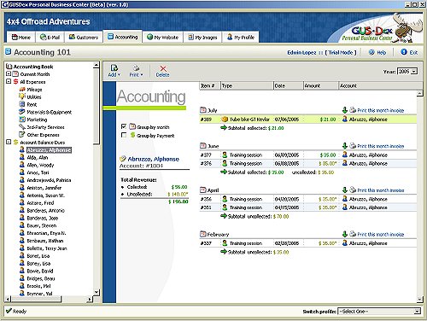Click Print this month invoice for June
Viewport: 427px width, 321px height.
381,146
